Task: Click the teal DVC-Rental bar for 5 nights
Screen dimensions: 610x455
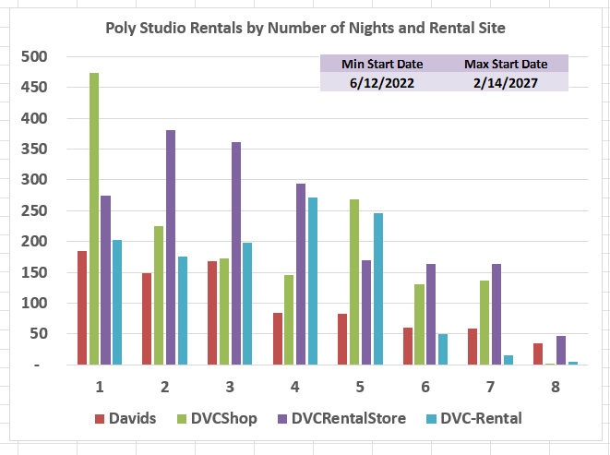Action: coord(378,289)
